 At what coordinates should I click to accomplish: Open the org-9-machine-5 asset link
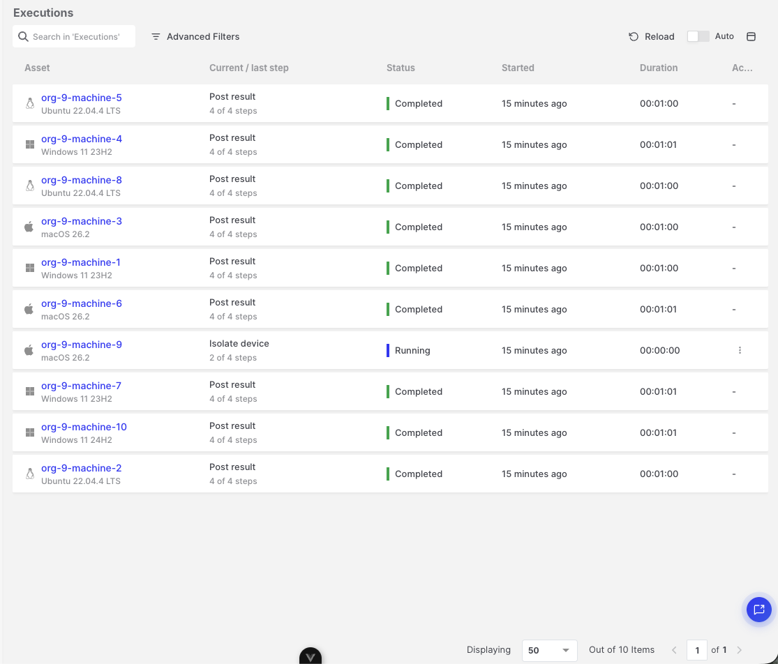coord(82,98)
